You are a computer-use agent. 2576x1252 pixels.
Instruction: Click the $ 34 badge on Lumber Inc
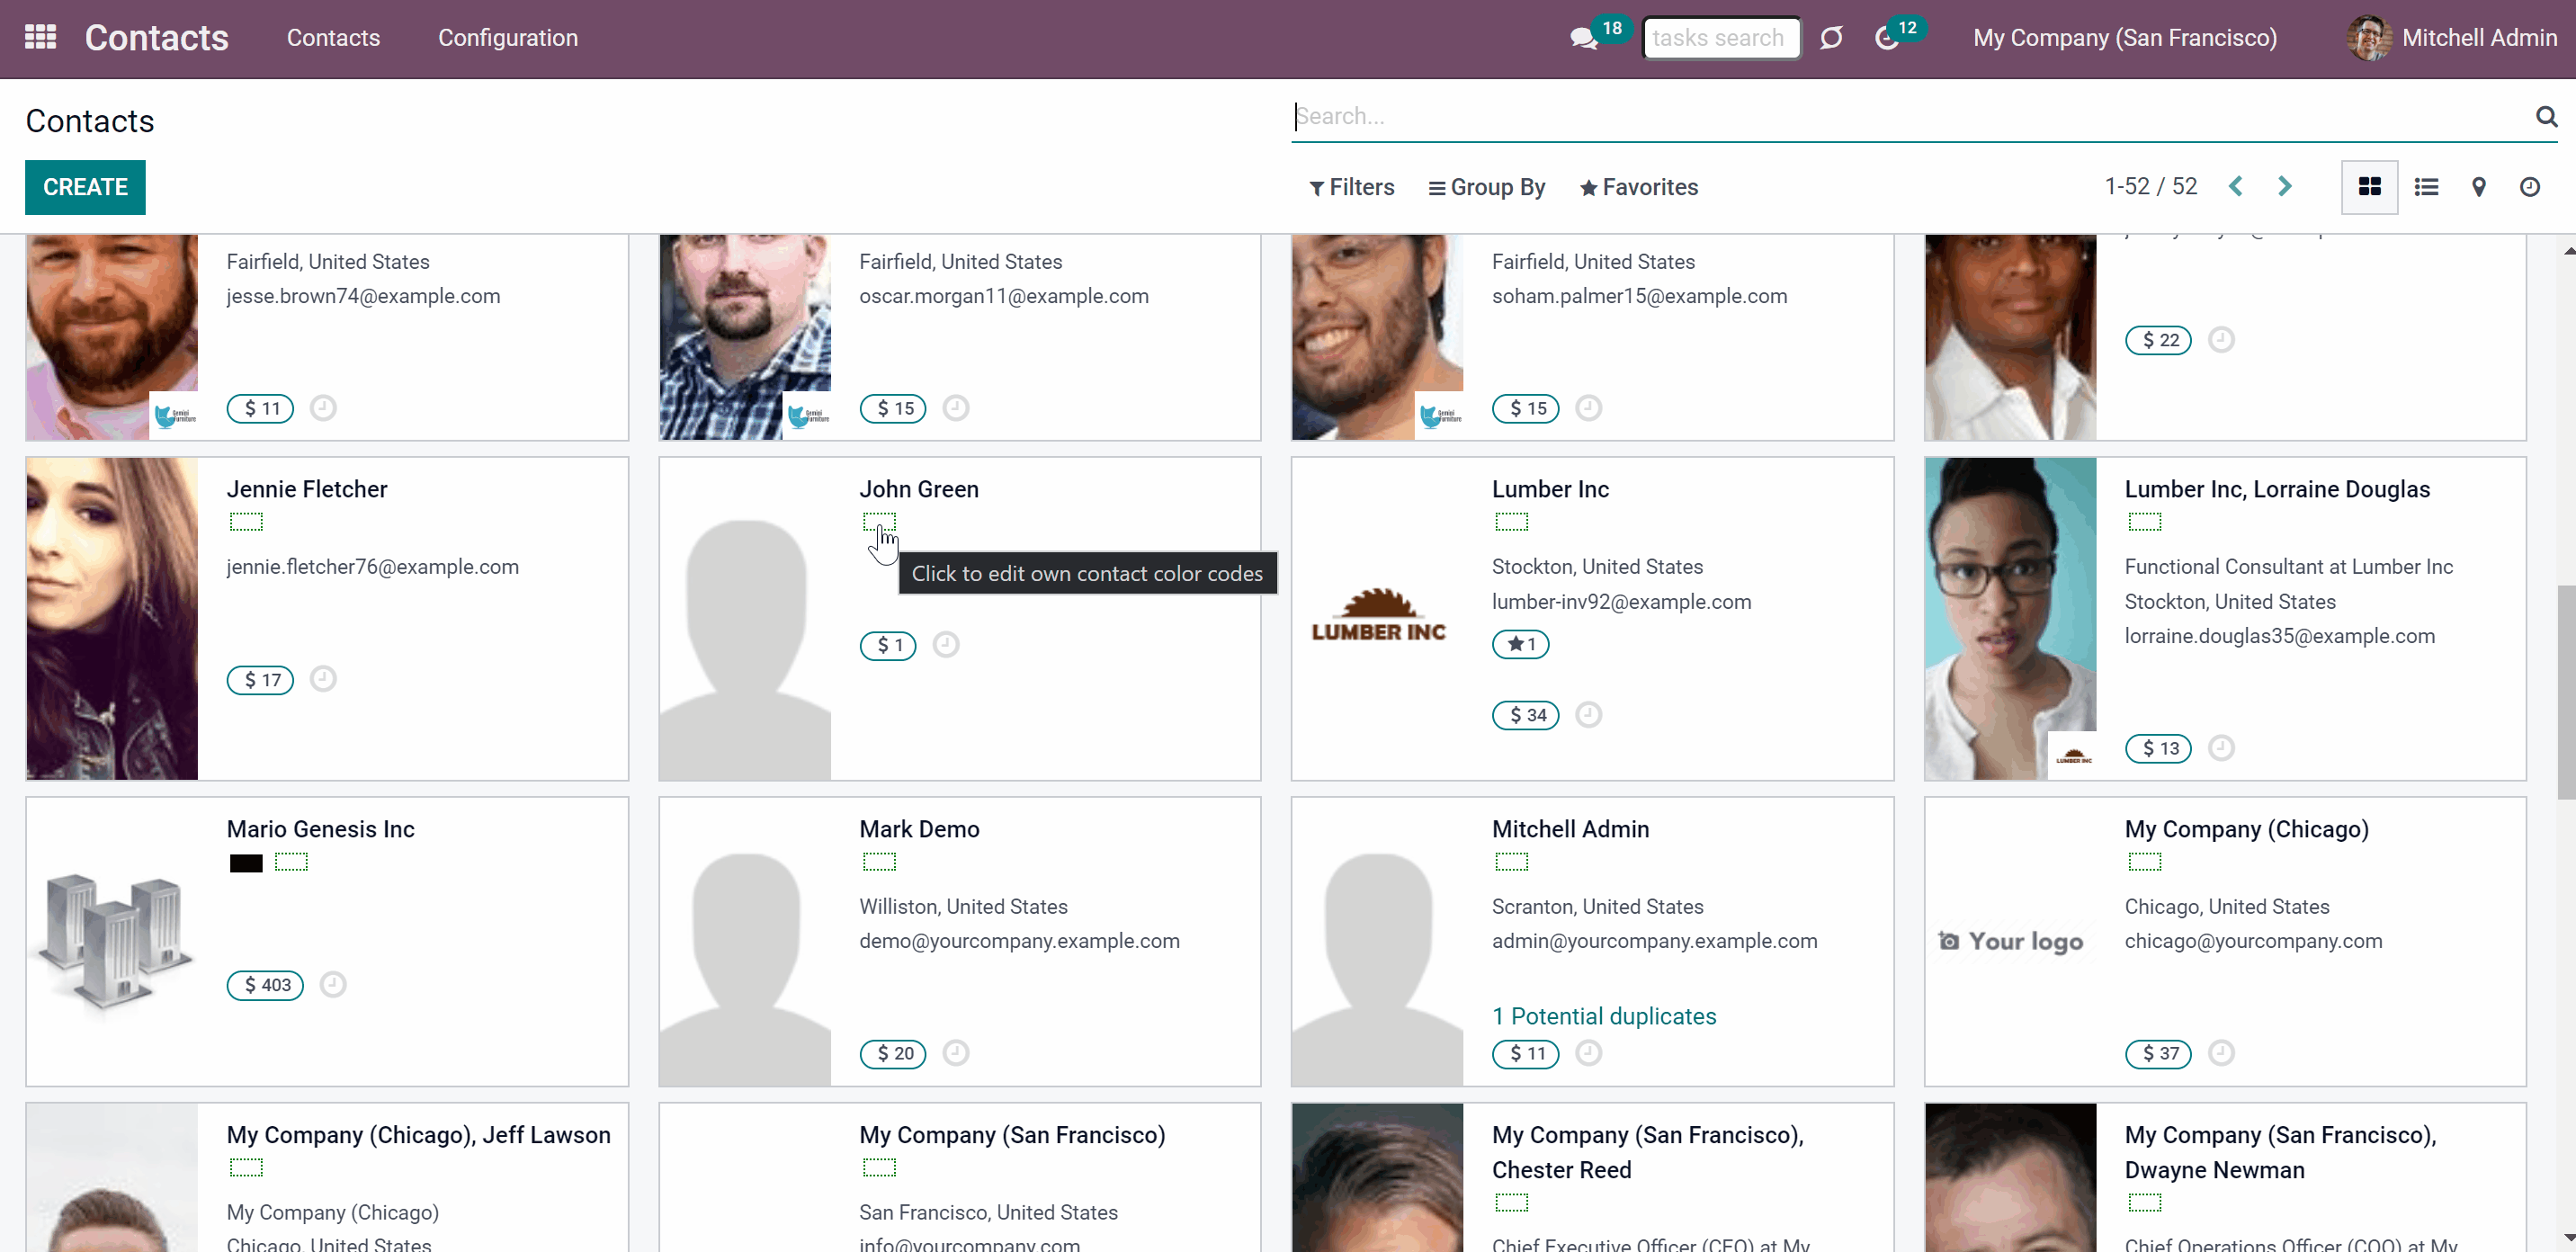(x=1526, y=715)
